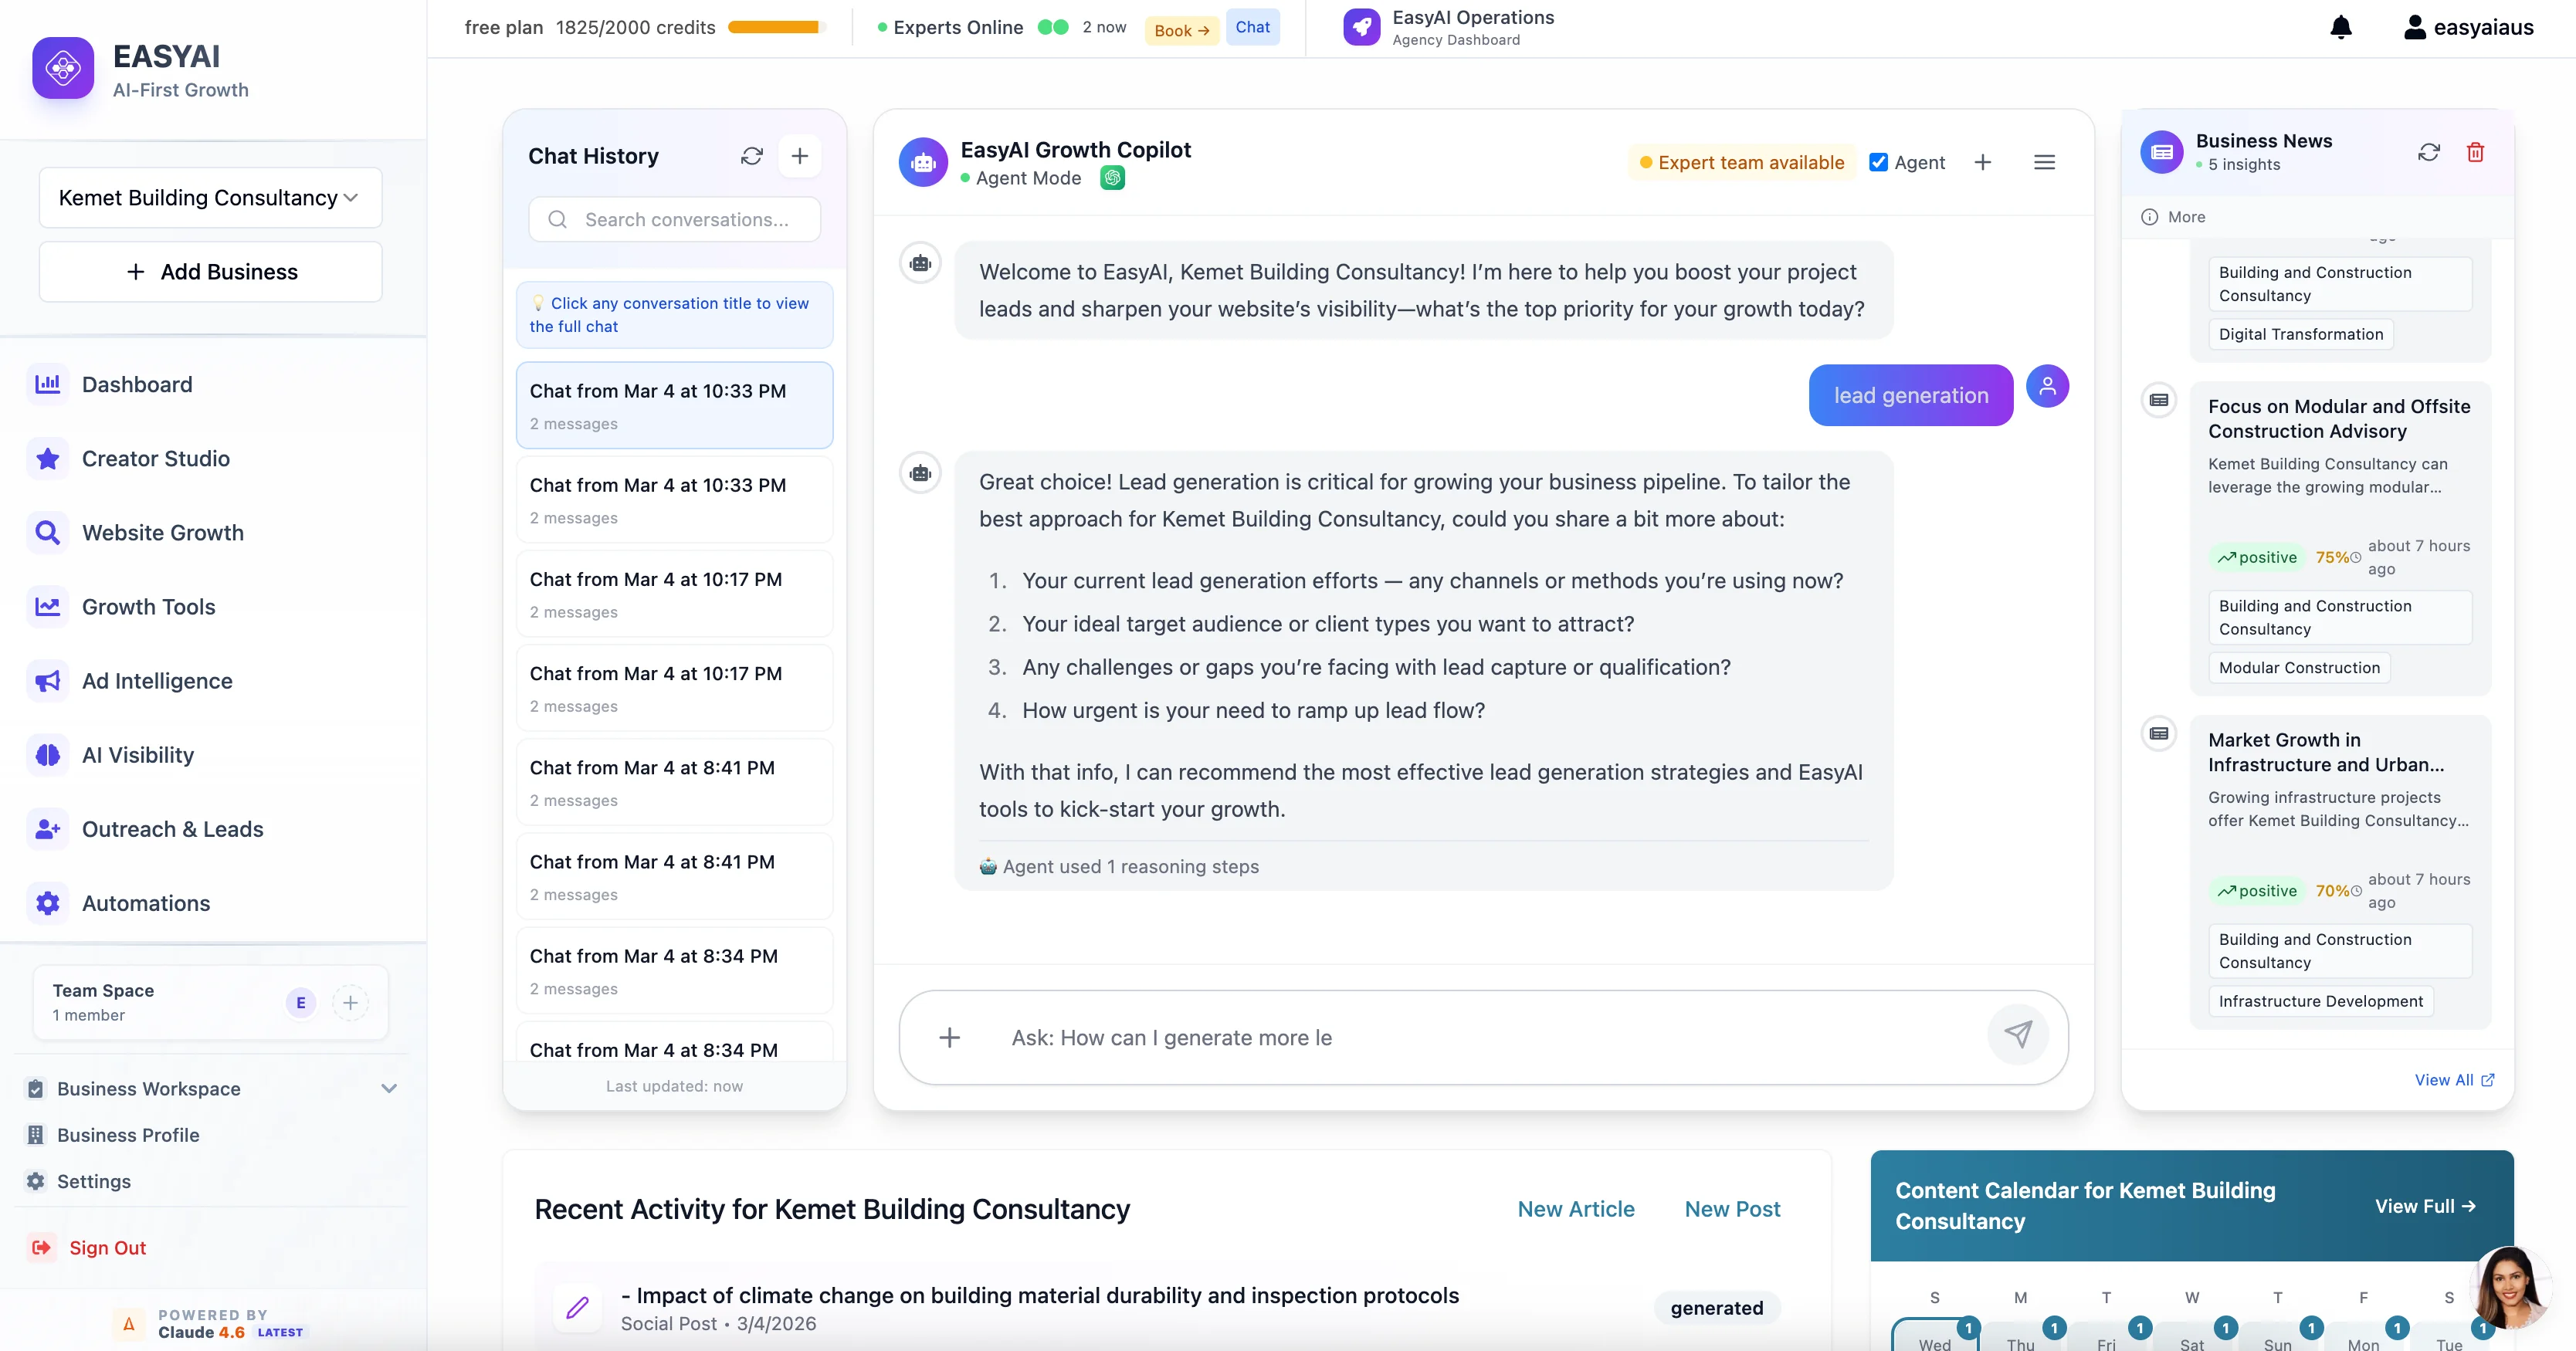Go to Ad Intelligence section
Screen dimensions: 2576x1351
[157, 681]
